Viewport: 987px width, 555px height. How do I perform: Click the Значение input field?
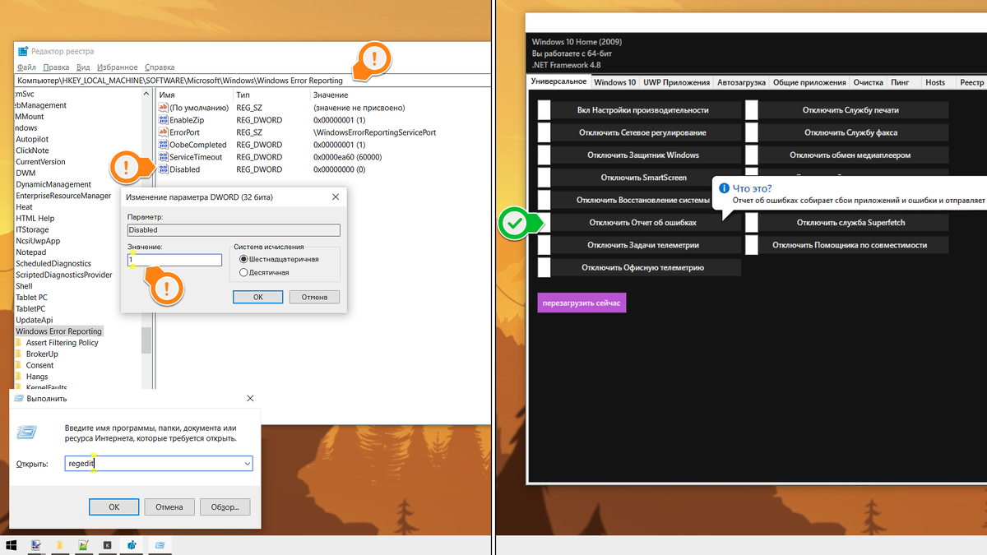point(174,260)
